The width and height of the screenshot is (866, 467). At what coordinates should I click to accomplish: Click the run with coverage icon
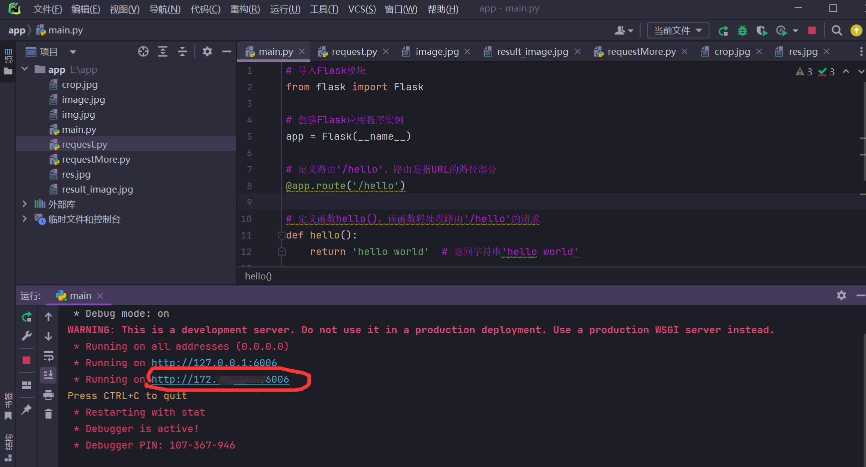(x=762, y=31)
